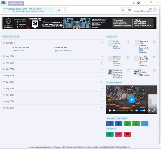Favorite the Xperia XZ Premium file
Screen dimensions: 161x149
point(128,57)
